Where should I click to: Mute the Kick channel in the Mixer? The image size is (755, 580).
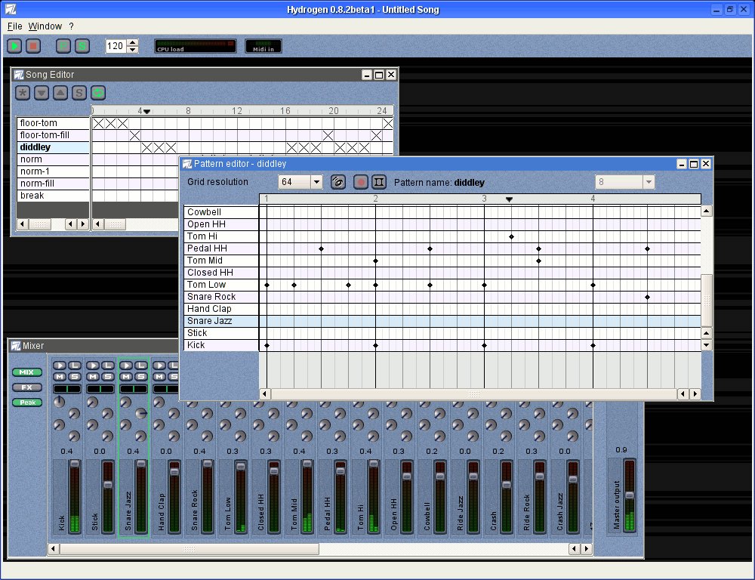pos(59,377)
